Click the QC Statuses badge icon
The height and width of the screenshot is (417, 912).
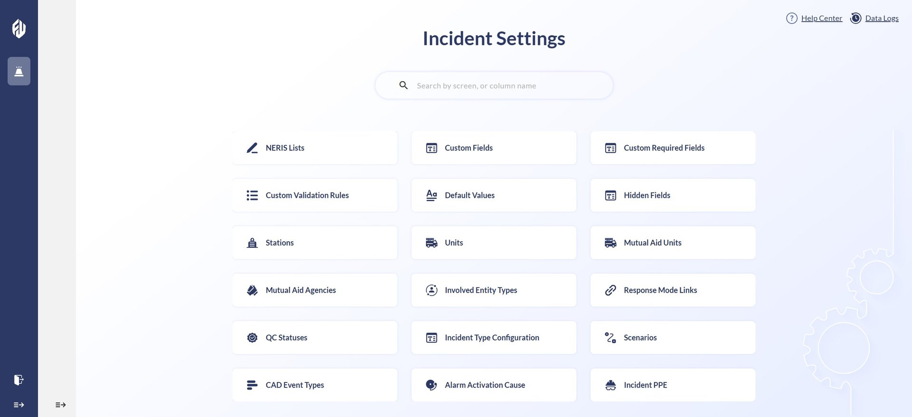252,338
